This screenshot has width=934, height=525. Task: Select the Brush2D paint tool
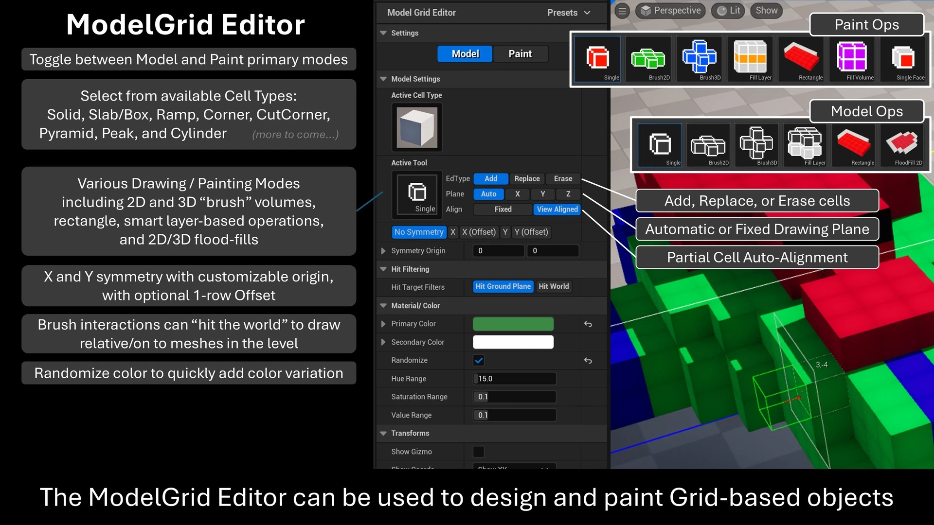click(x=648, y=58)
